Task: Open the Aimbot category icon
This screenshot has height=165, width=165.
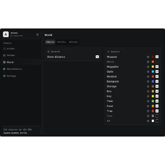Action: (4, 49)
